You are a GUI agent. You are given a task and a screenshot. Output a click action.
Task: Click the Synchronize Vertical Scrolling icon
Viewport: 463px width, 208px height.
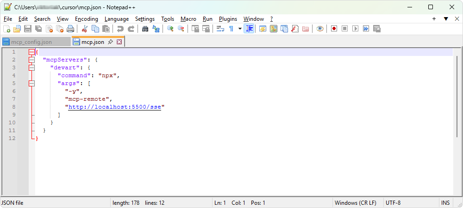tap(195, 29)
